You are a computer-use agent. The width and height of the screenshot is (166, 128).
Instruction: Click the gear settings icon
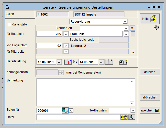157,28
